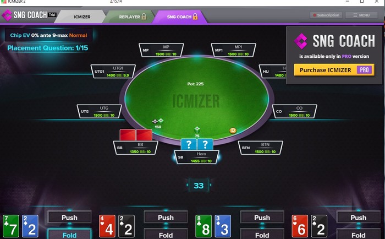Switch to the ICMIZER tab
Image resolution: width=385 pixels, height=239 pixels.
82,17
